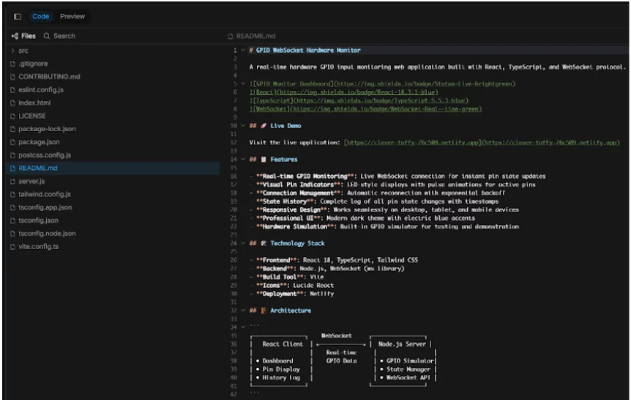Click the Real-time GPIO Monitoring line
Viewport: 631px width, 400px height.
[x=398, y=177]
